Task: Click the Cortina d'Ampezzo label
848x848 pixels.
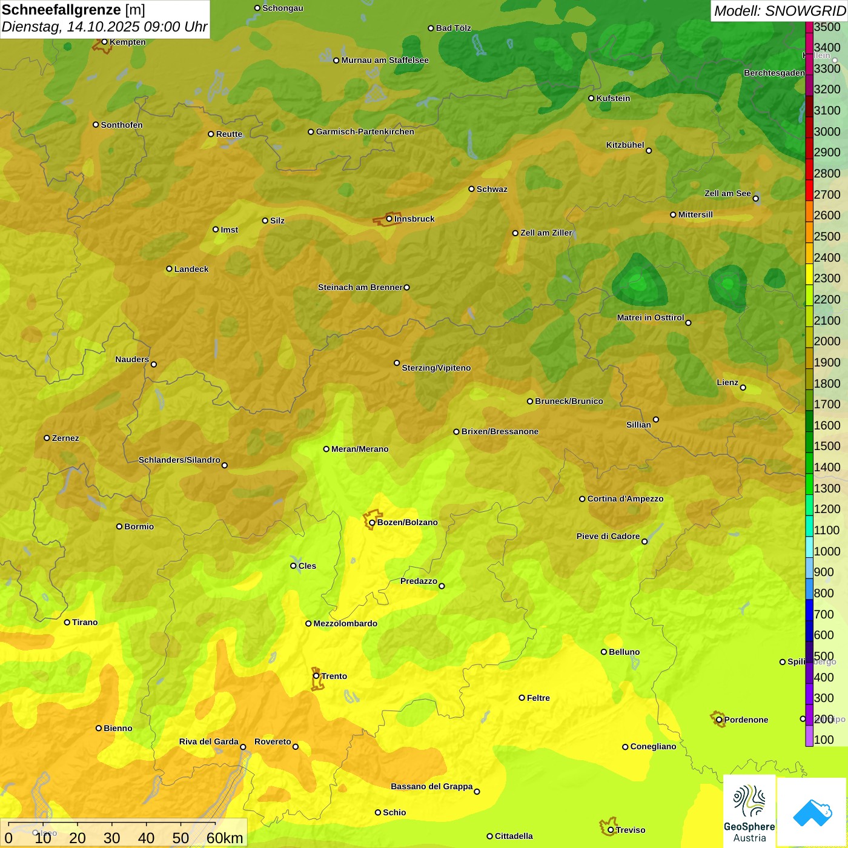Action: coord(625,499)
